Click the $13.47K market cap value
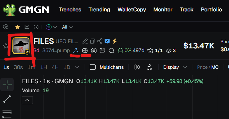 199,46
